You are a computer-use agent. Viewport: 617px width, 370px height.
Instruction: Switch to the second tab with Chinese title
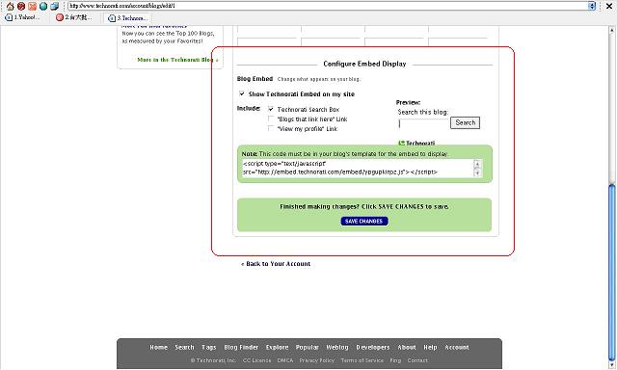pos(75,17)
